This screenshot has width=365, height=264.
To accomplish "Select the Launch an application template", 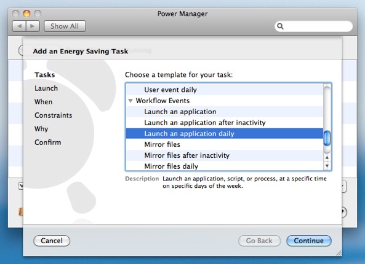I will (225, 112).
